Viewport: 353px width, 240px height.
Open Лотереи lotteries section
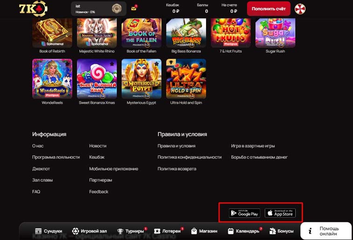tap(168, 231)
